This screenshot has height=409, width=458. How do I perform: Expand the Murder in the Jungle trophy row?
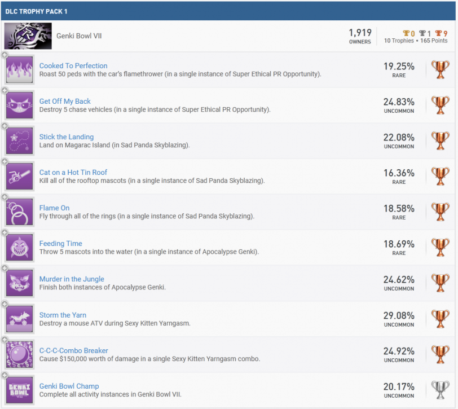click(x=3, y=269)
